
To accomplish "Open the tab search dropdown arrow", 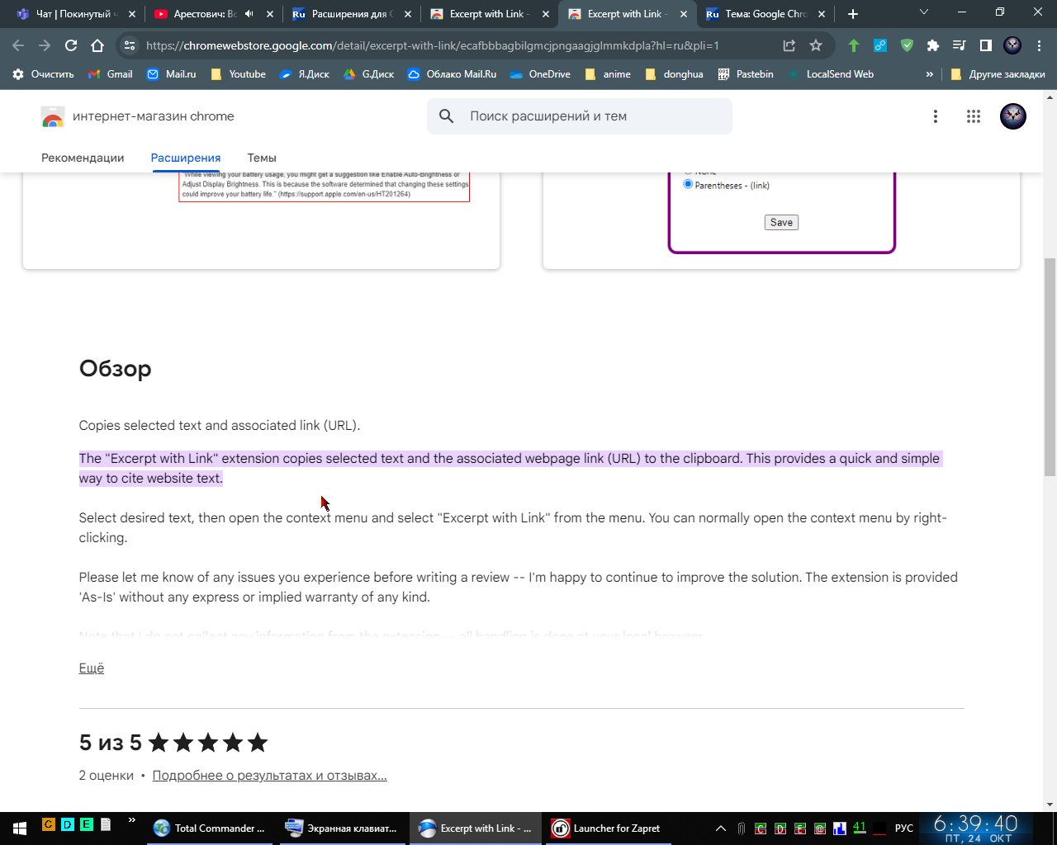I will click(924, 13).
